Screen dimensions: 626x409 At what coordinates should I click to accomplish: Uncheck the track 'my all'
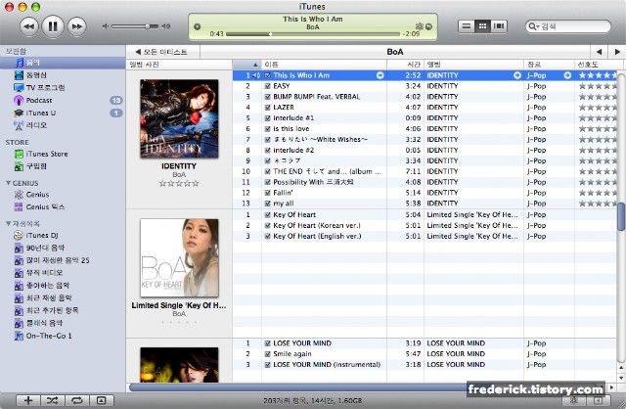click(267, 204)
